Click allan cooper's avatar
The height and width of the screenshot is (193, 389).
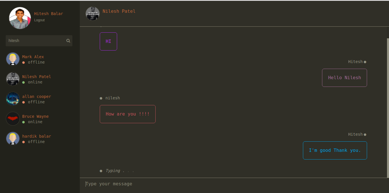tap(13, 99)
